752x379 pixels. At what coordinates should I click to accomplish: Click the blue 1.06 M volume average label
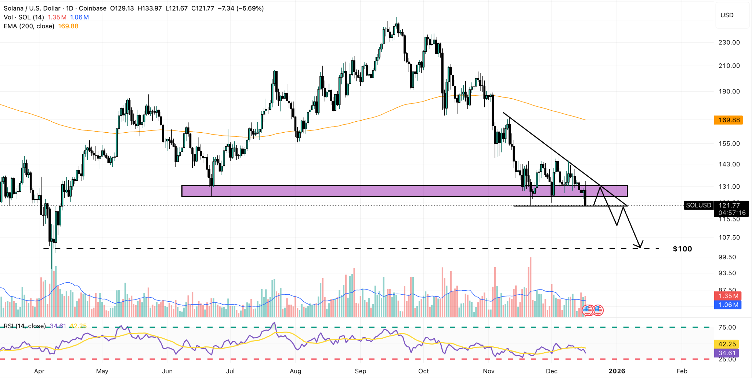[x=728, y=305]
